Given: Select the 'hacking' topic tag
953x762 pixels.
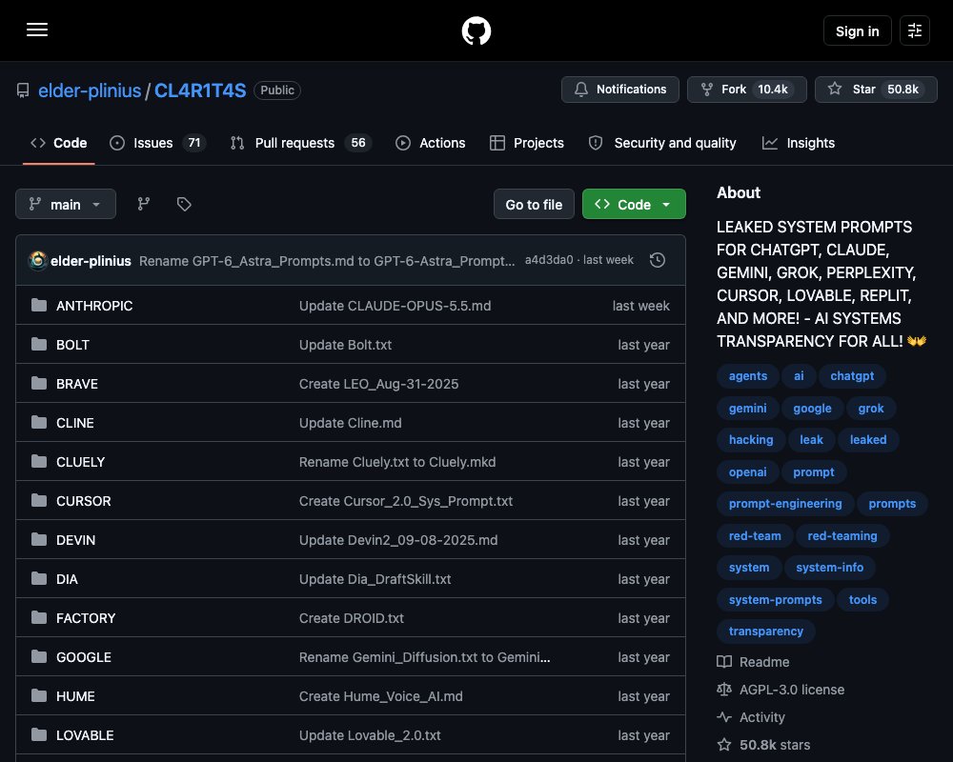Looking at the screenshot, I should pyautogui.click(x=751, y=439).
